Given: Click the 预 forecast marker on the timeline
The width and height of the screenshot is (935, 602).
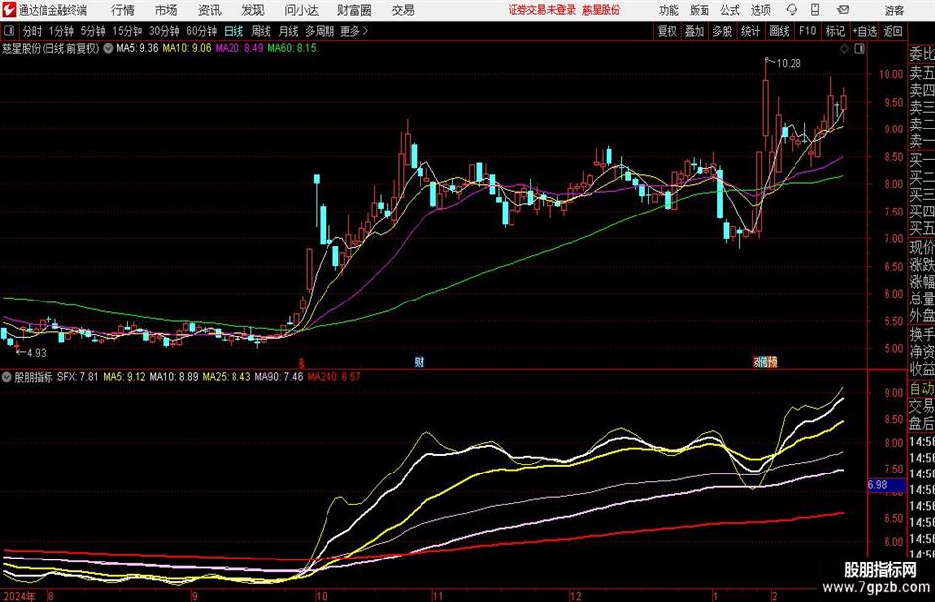Looking at the screenshot, I should pyautogui.click(x=772, y=361).
